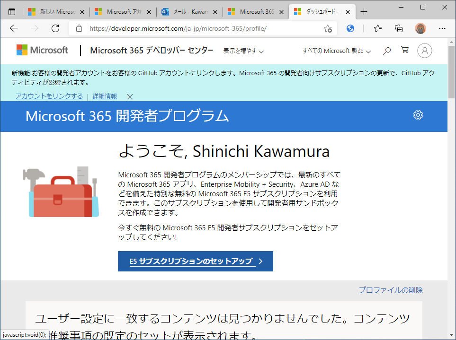This screenshot has width=456, height=340.
Task: Switch to the 新しい Microsoft tab
Action: pos(56,12)
